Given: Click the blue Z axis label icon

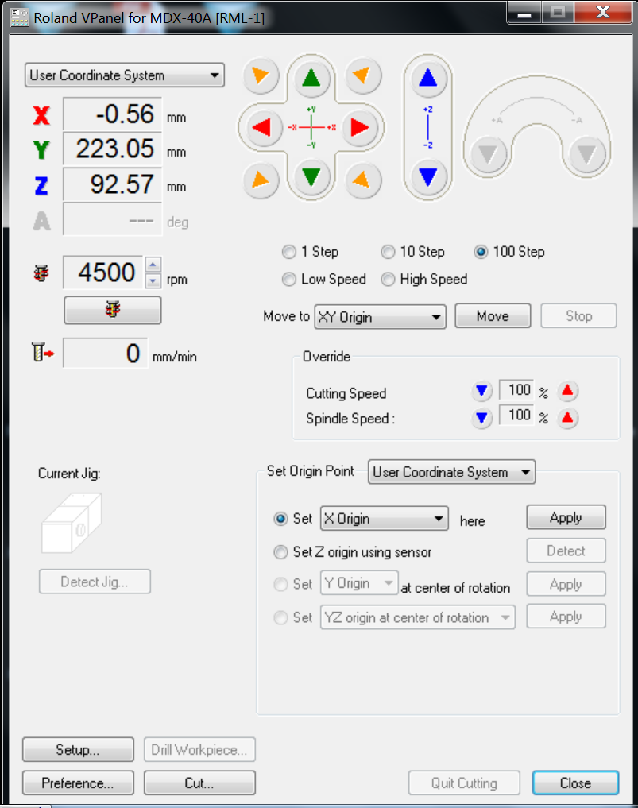Looking at the screenshot, I should [42, 185].
